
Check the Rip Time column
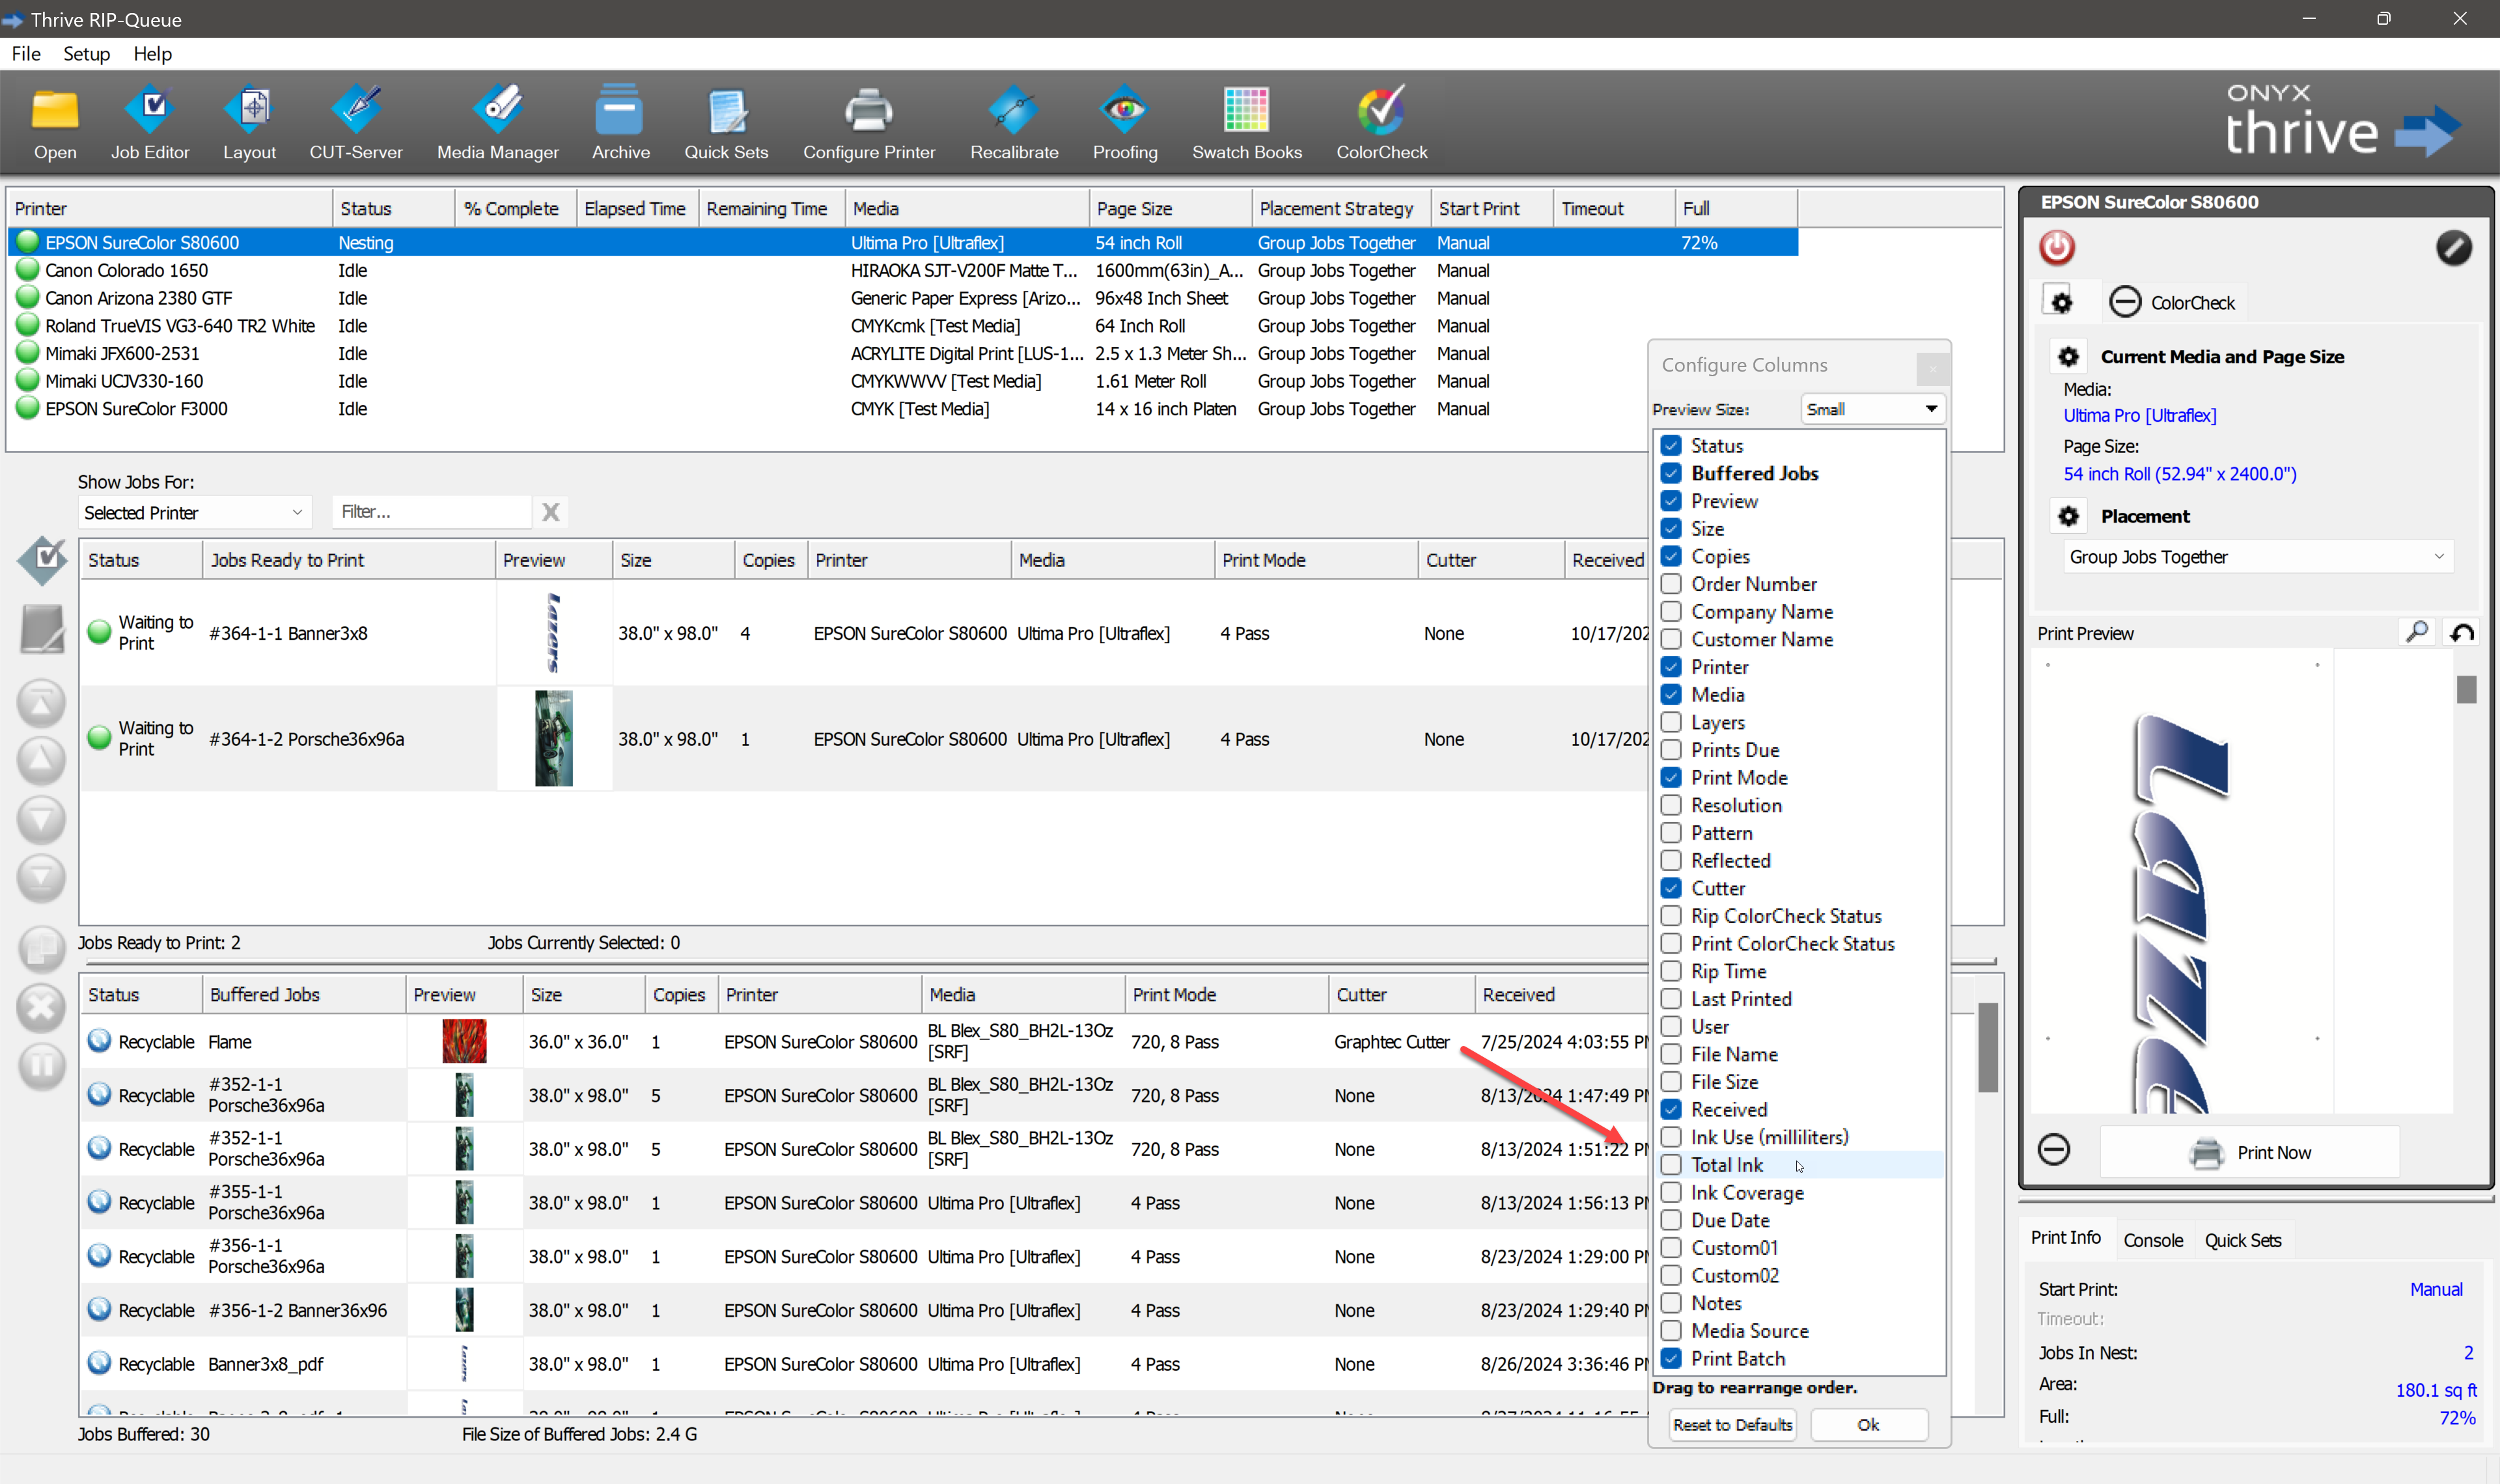(1671, 971)
